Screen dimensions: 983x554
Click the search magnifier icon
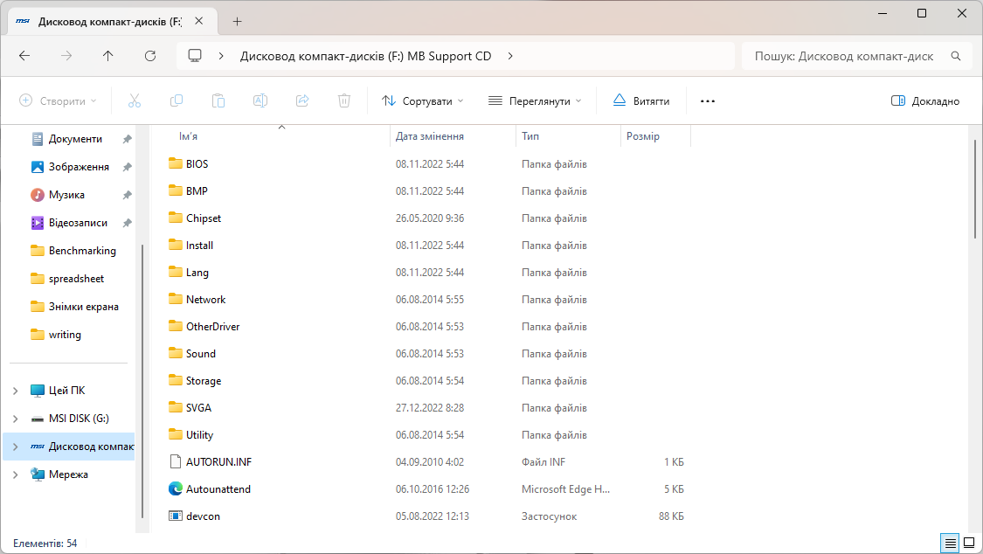click(x=955, y=56)
